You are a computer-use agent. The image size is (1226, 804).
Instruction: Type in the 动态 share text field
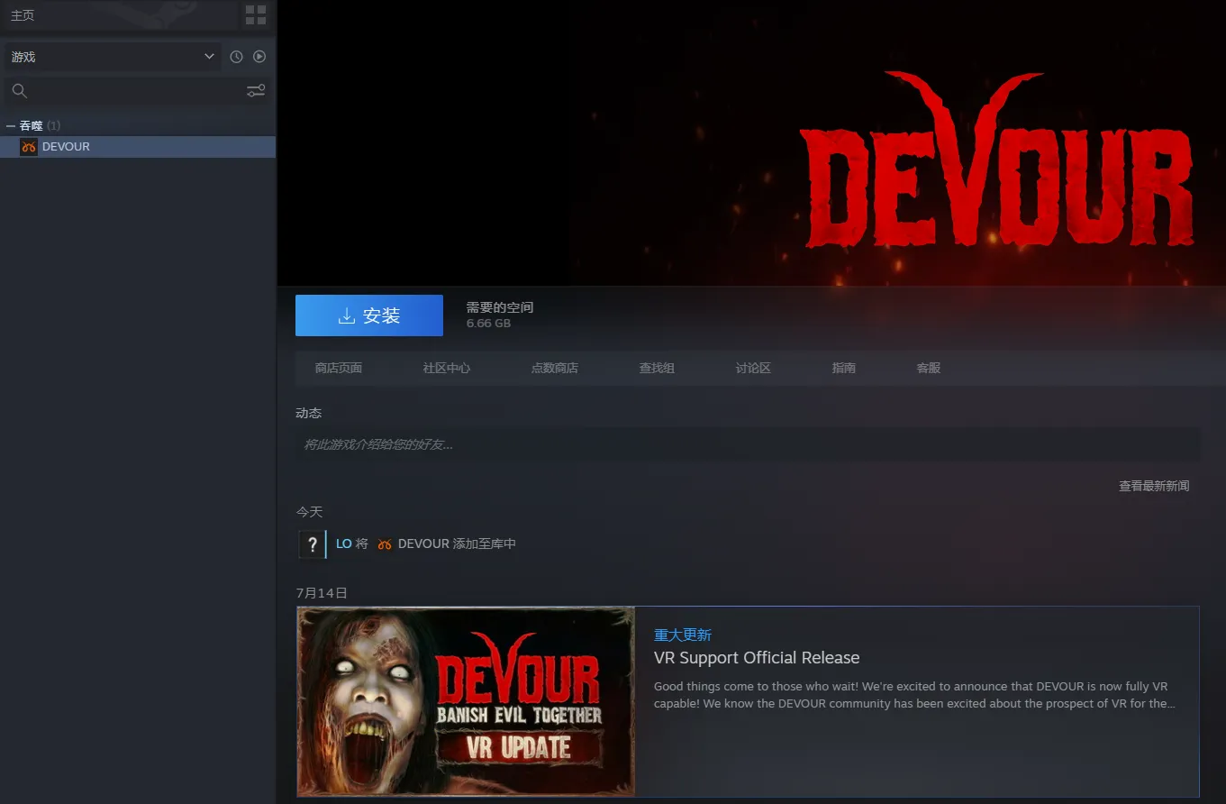point(748,444)
